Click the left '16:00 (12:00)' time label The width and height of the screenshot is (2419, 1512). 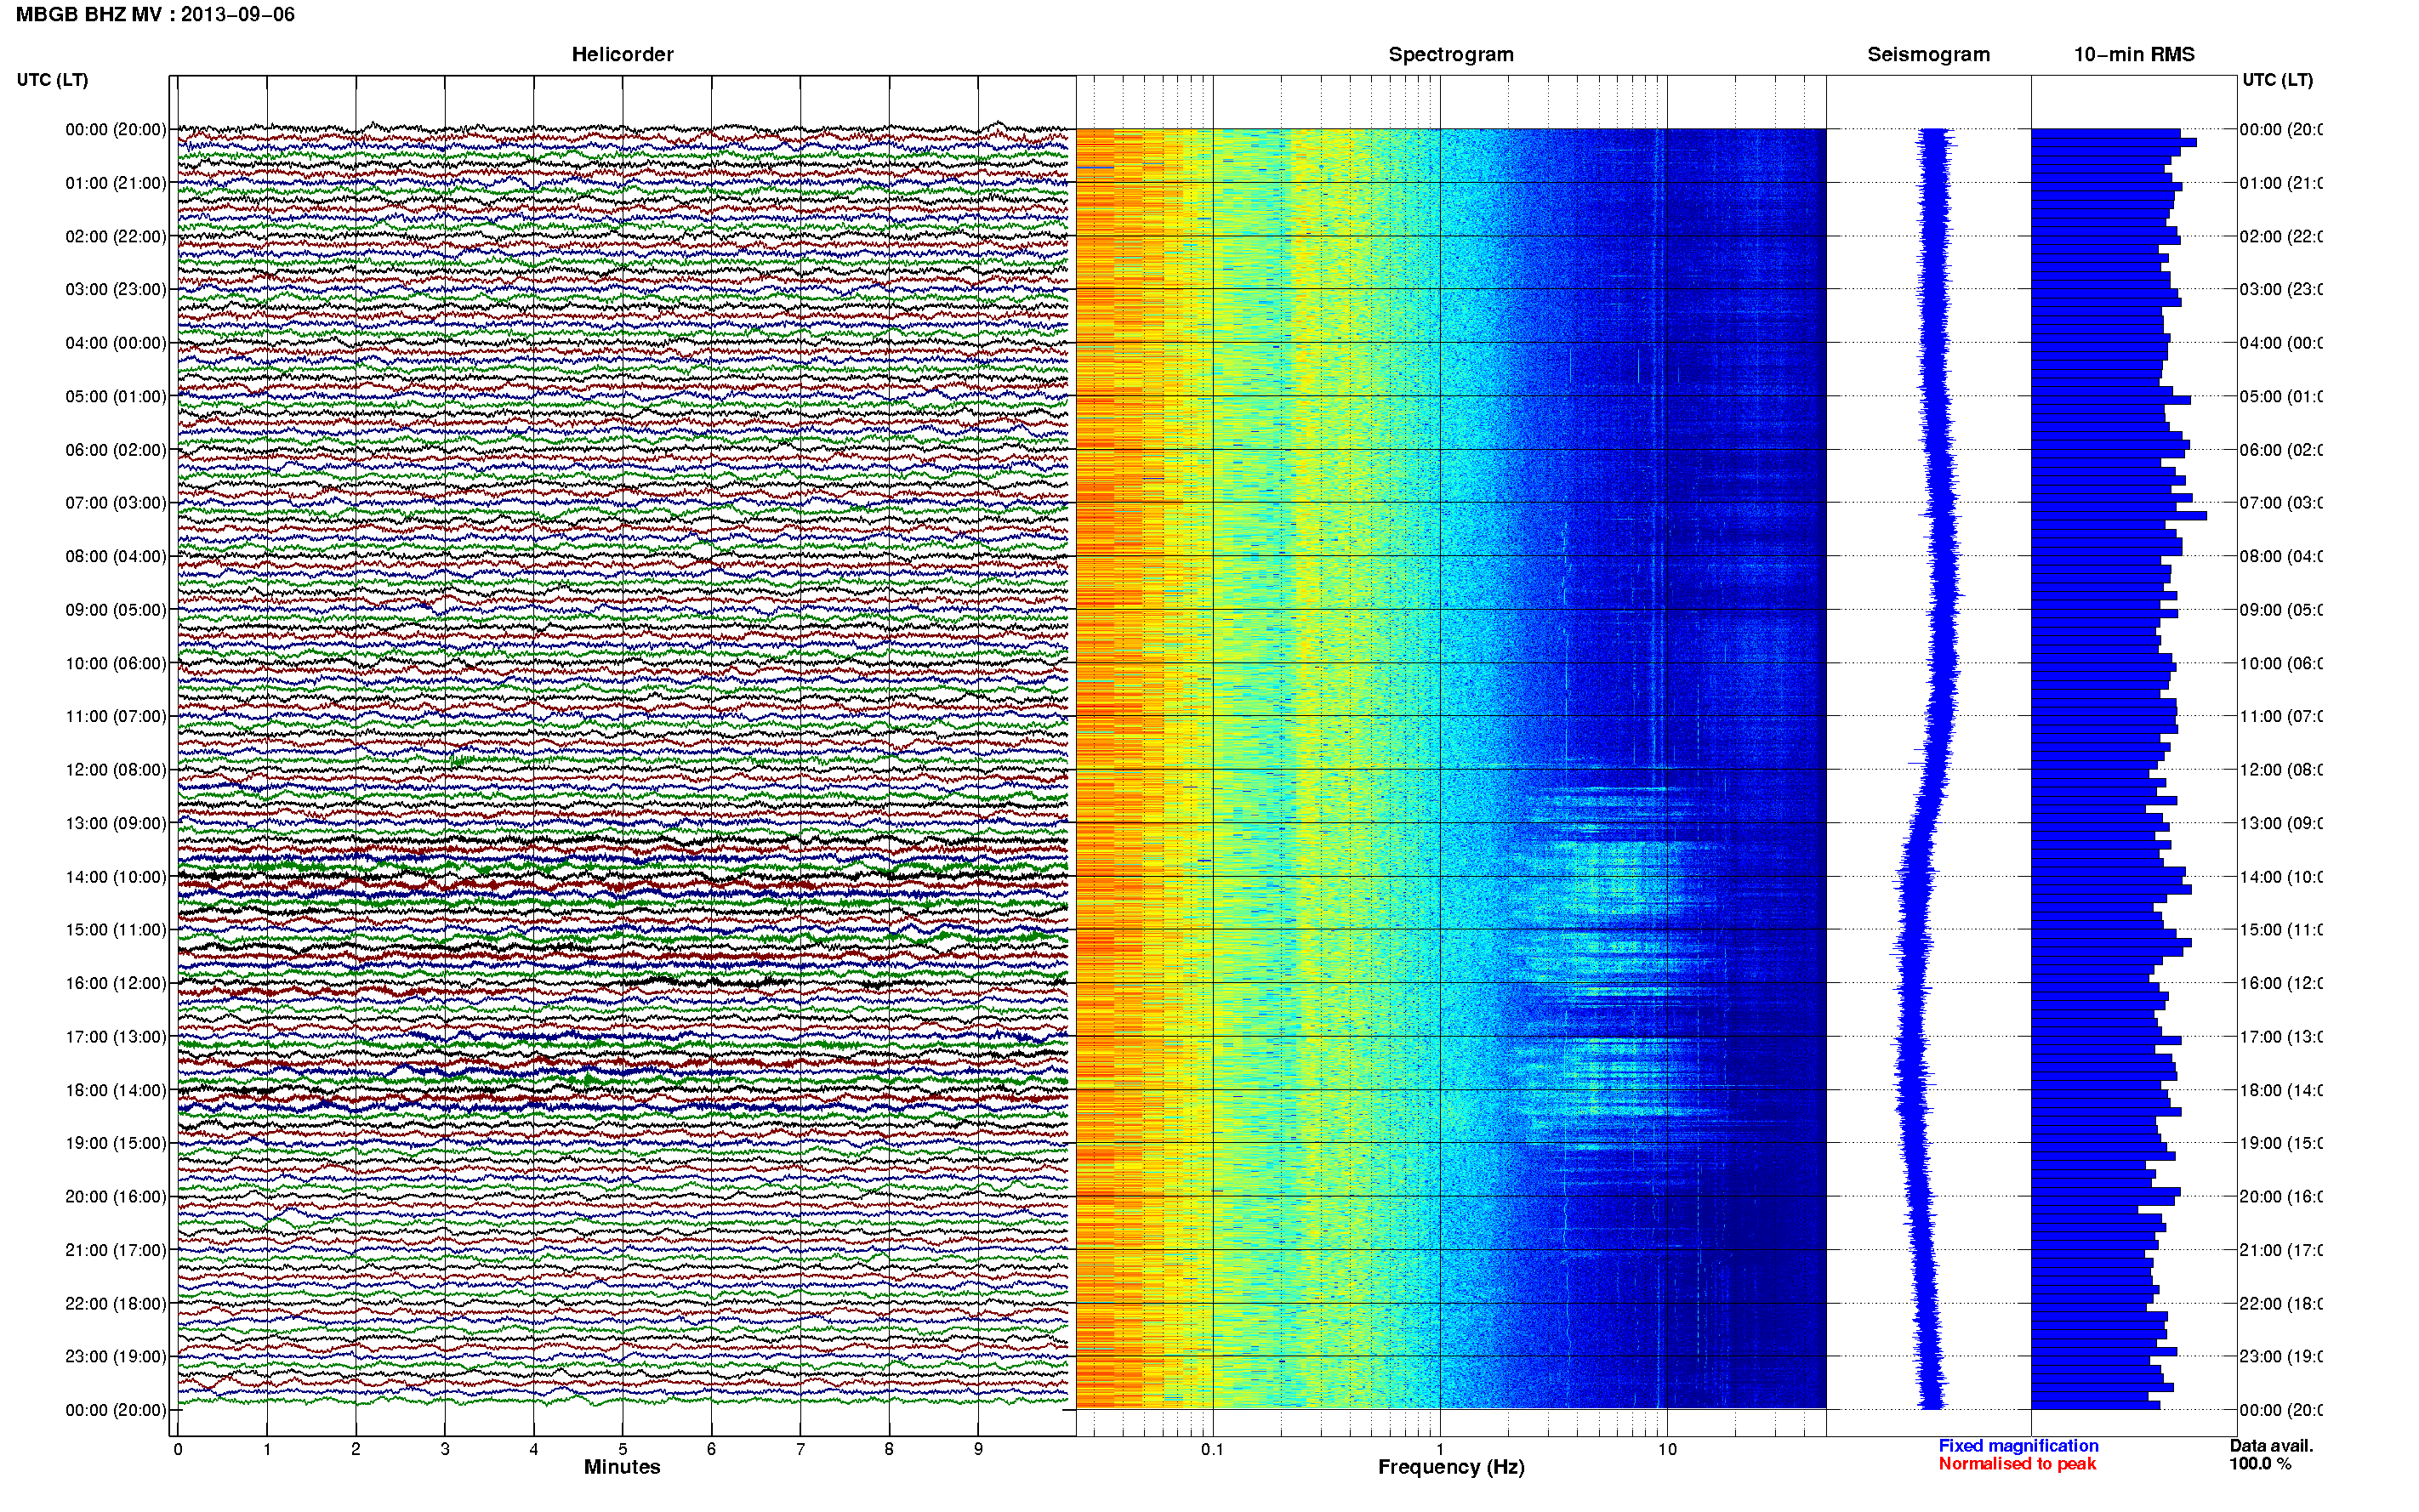[116, 983]
